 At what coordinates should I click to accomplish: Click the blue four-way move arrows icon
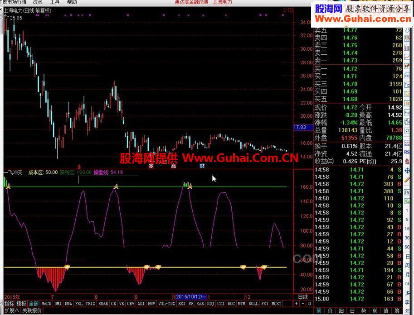tap(407, 171)
